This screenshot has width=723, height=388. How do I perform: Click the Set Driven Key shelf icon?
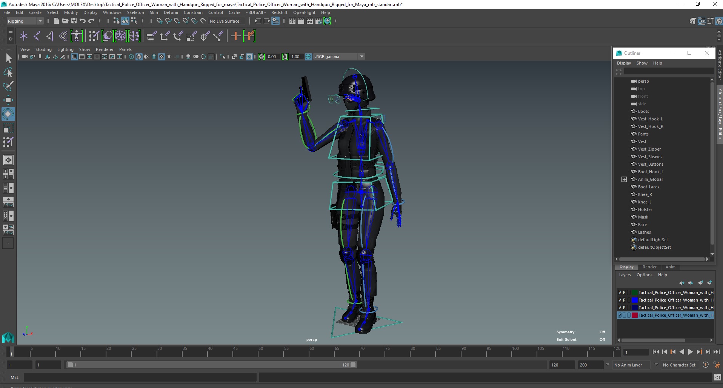tap(249, 36)
